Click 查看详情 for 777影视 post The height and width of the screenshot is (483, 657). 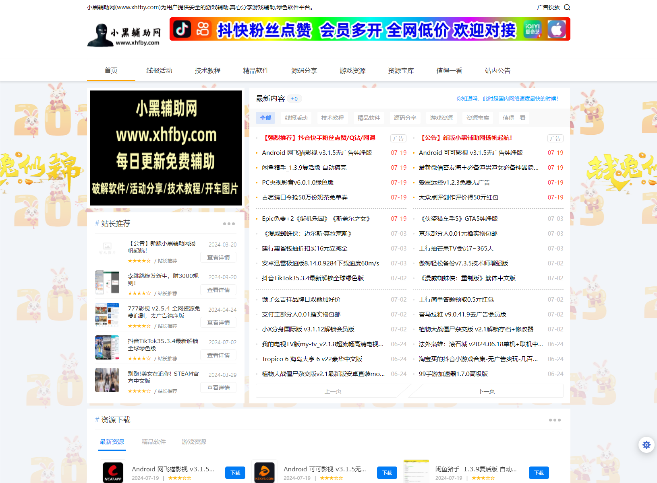click(218, 323)
